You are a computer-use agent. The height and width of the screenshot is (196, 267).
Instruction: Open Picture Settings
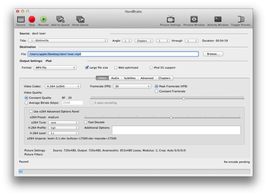(170, 21)
